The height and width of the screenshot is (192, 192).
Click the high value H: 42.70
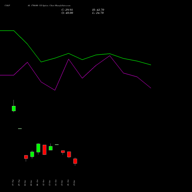[x=98, y=10]
